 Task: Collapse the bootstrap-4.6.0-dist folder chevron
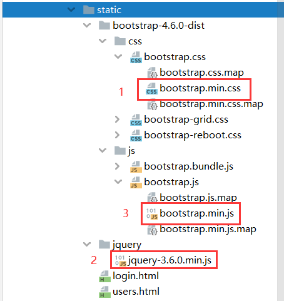pos(87,26)
